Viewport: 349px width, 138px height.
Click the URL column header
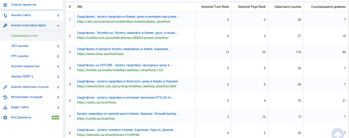click(80, 7)
